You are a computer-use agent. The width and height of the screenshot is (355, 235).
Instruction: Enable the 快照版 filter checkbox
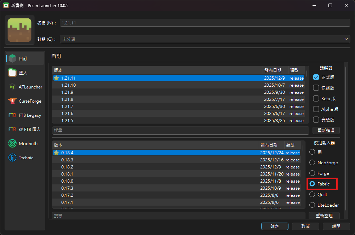[316, 88]
